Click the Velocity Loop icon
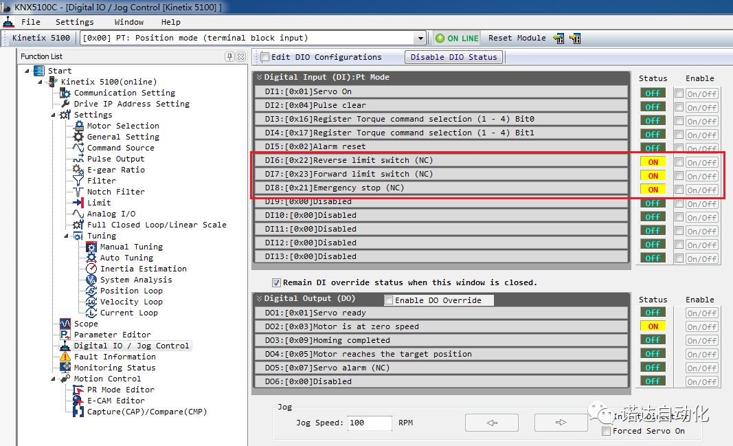The width and height of the screenshot is (733, 446). (91, 302)
